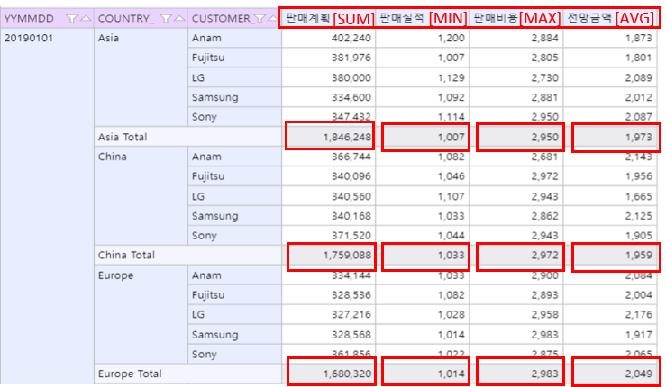666x387 pixels.
Task: Select Sony customer under Europe
Action: 235,354
